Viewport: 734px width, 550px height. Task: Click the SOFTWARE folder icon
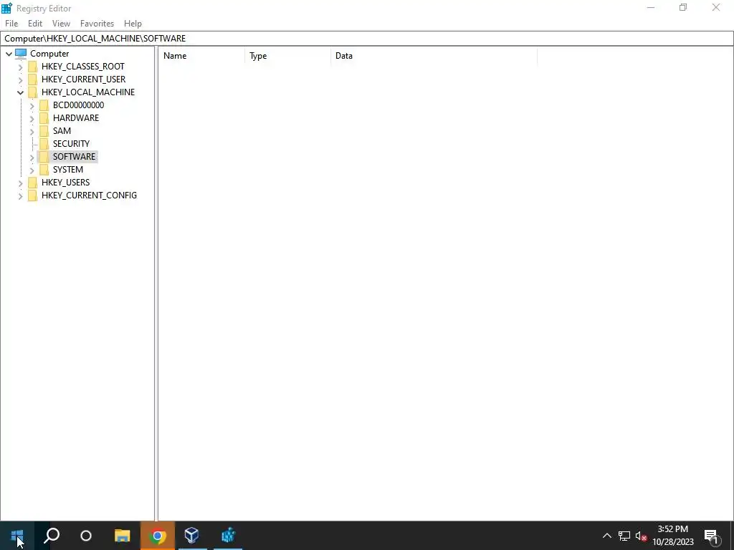click(44, 156)
